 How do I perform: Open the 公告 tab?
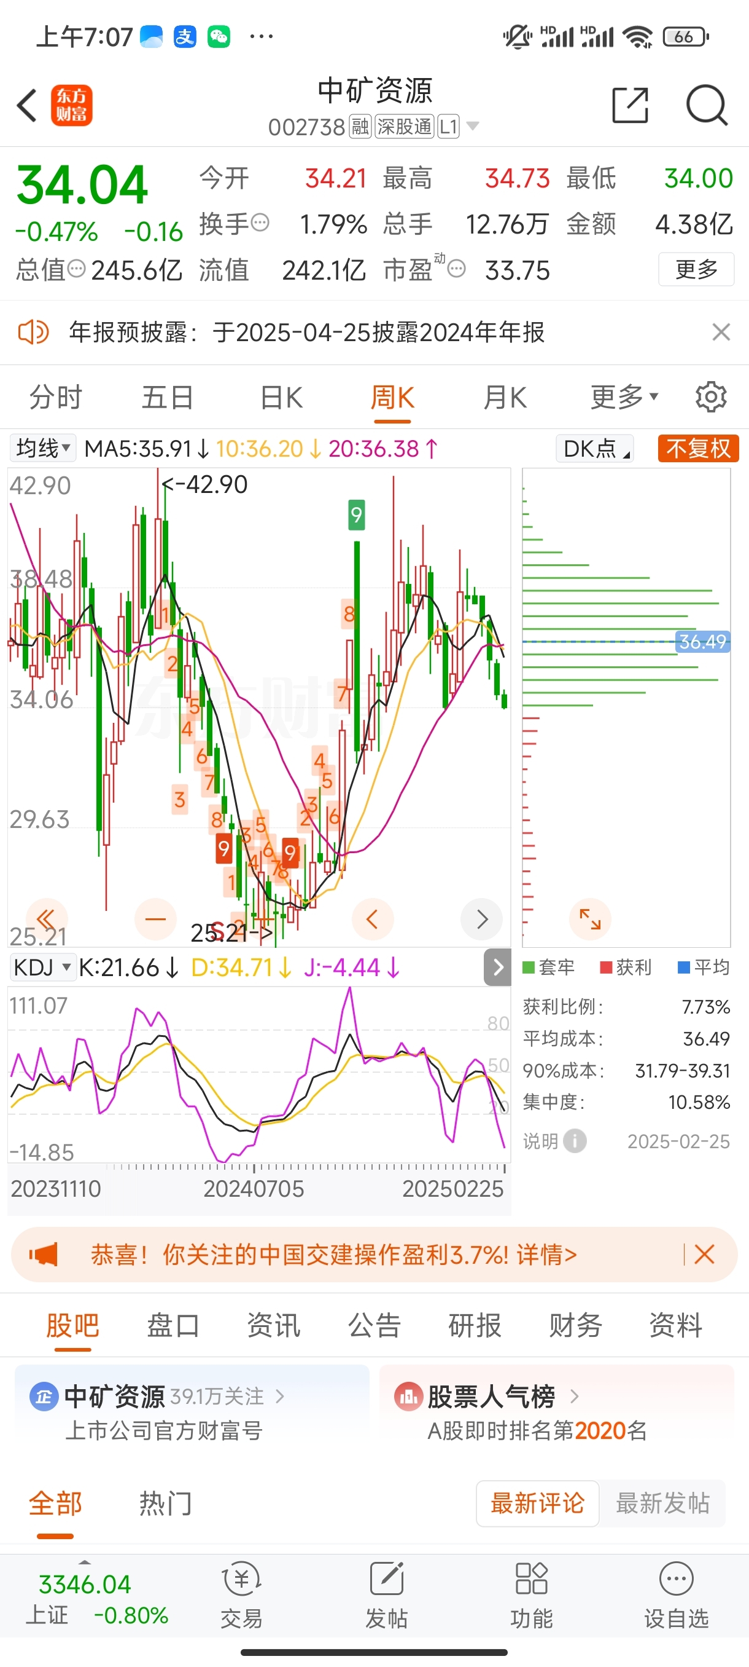coord(374,1325)
